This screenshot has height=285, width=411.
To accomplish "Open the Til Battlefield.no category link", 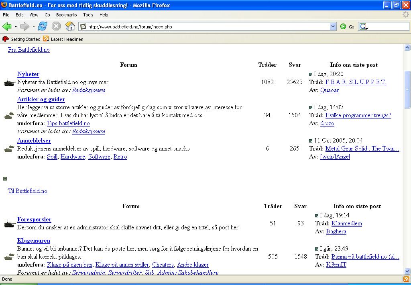I will 28,191.
